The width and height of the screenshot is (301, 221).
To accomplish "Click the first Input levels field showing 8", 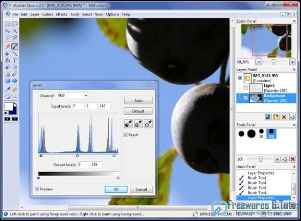I will pos(78,106).
